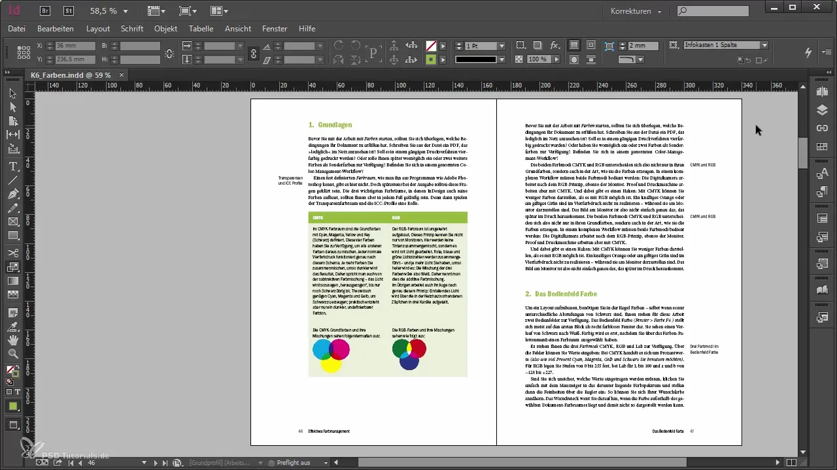Jump to last page button
The height and width of the screenshot is (470, 837).
tap(165, 463)
